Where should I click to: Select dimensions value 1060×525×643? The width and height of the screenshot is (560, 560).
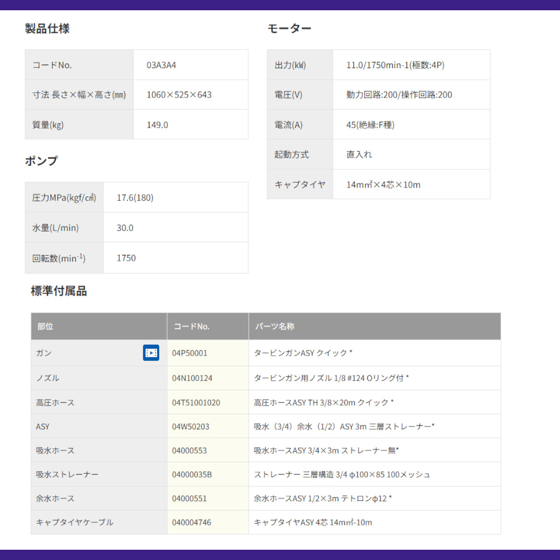(179, 95)
